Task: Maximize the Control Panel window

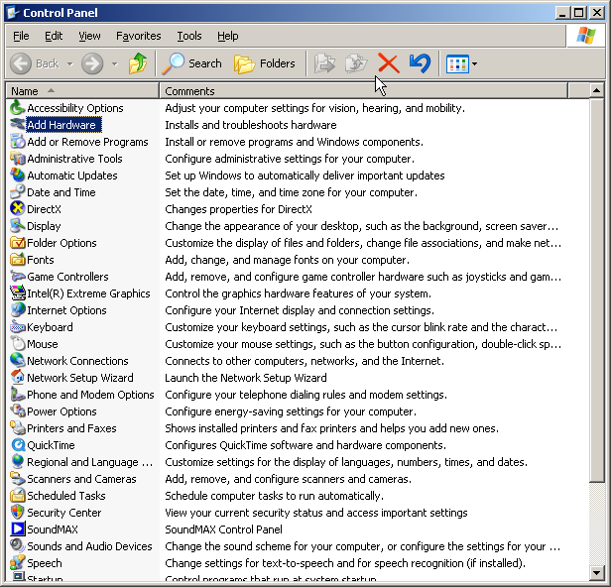Action: [578, 13]
